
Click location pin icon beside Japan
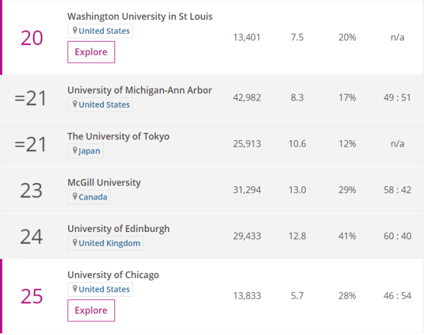(x=75, y=151)
